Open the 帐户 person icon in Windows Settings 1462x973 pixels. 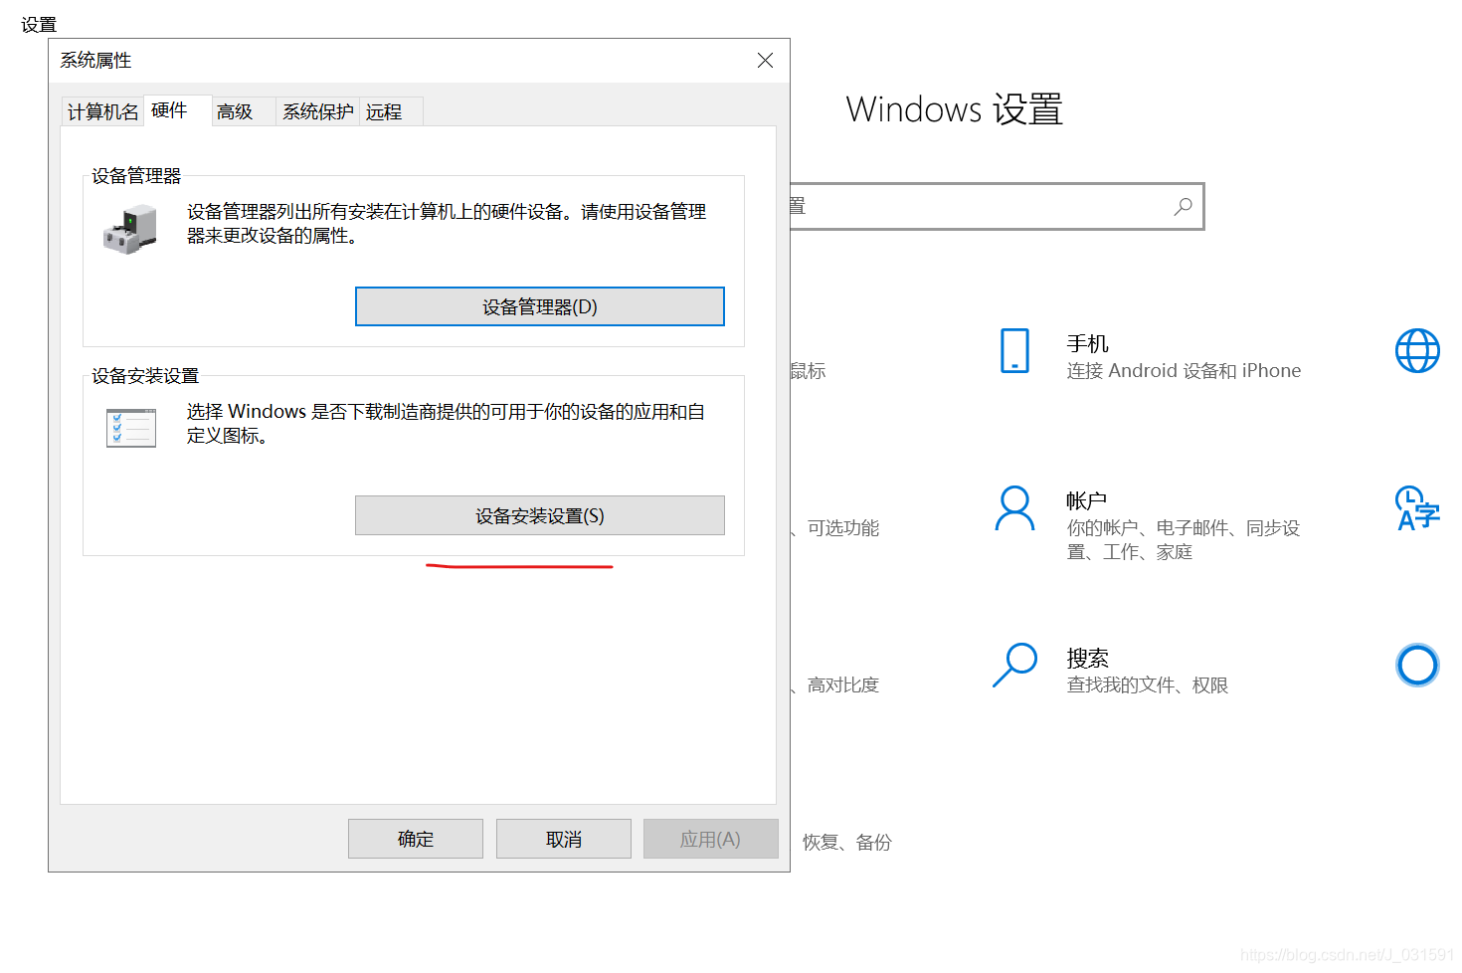(1014, 508)
